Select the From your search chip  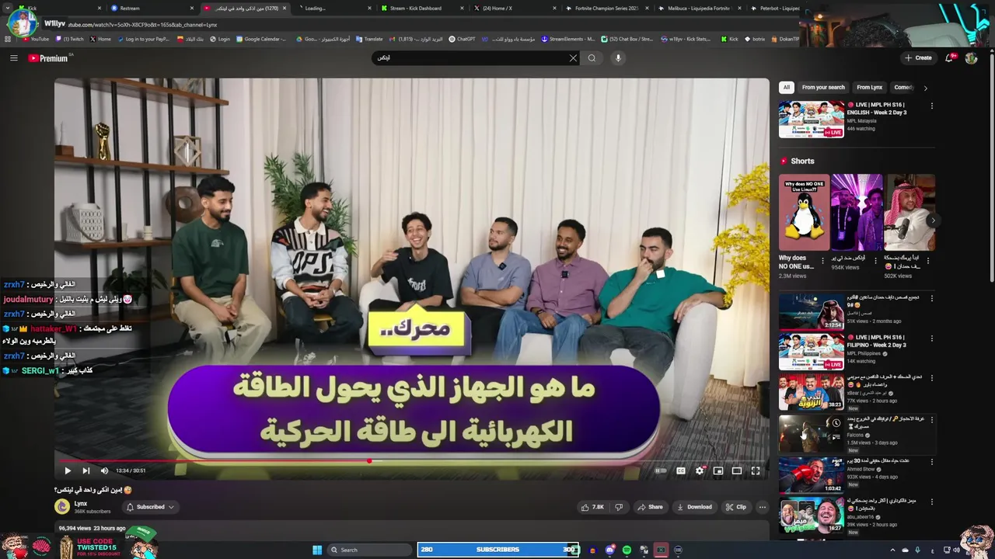823,88
